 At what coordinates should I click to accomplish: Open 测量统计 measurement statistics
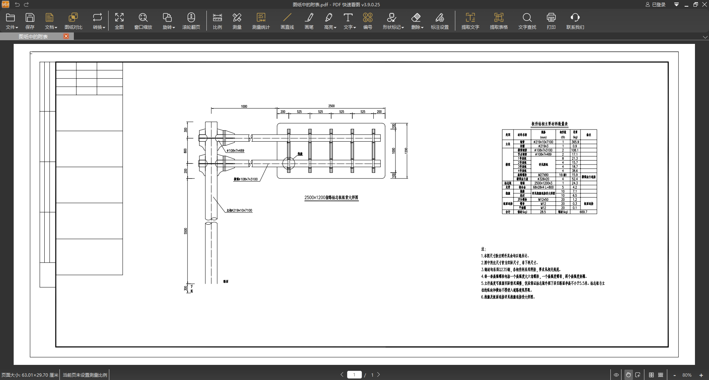point(261,21)
